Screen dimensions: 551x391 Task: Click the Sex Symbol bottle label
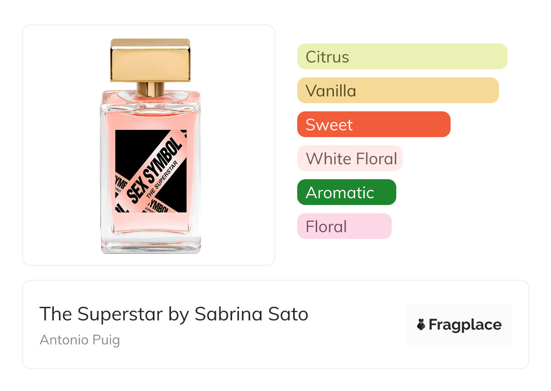pos(151,171)
